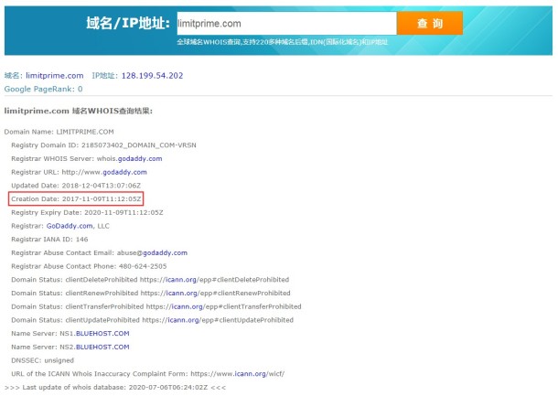
Task: Click the Abuse Contact Phone 480-624-2505 line
Action: (x=89, y=266)
